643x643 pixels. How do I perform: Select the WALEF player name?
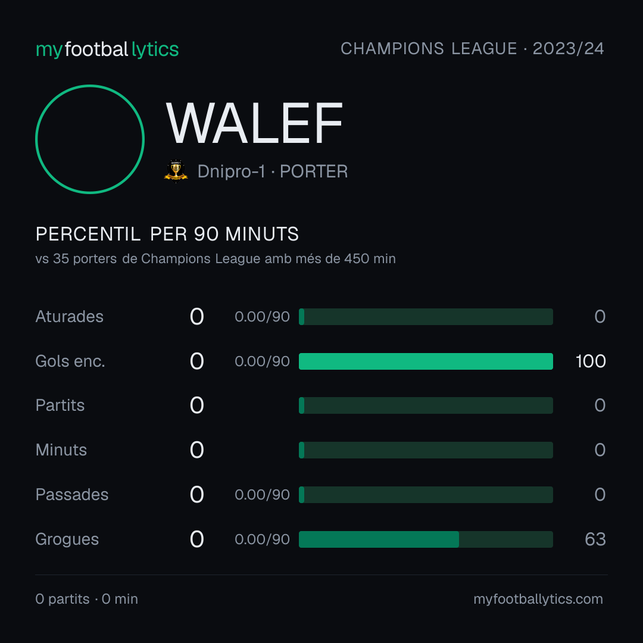(x=254, y=123)
